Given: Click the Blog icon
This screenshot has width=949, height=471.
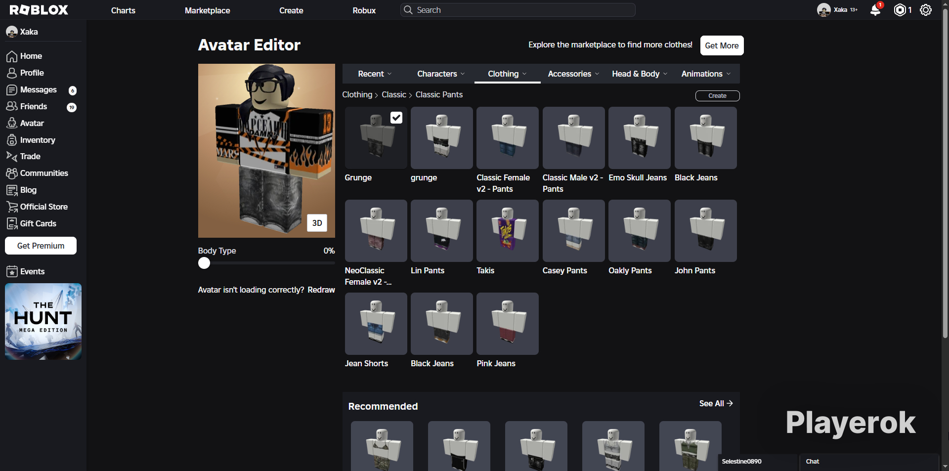Looking at the screenshot, I should point(12,190).
